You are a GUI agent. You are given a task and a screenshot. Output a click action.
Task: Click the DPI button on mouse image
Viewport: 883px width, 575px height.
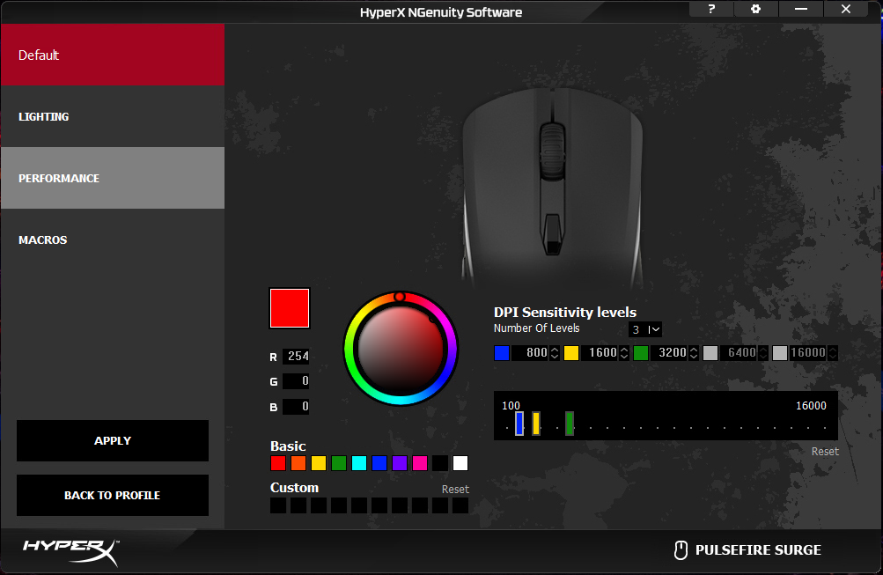click(x=553, y=234)
